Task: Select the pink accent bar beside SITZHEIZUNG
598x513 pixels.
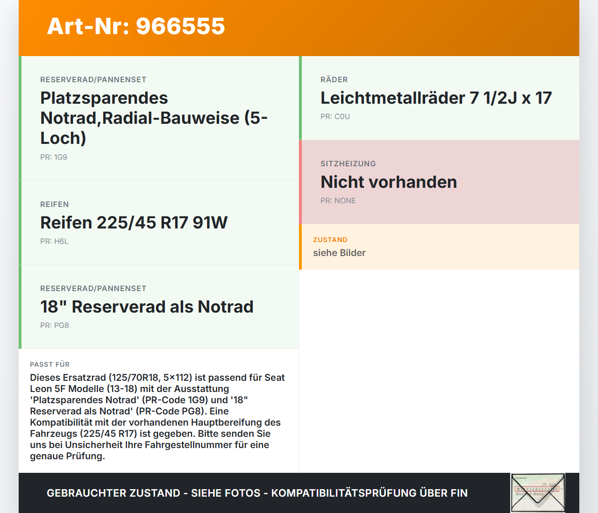Action: coord(300,181)
